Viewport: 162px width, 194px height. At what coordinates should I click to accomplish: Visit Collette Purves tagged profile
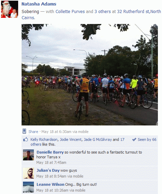pos(70,12)
